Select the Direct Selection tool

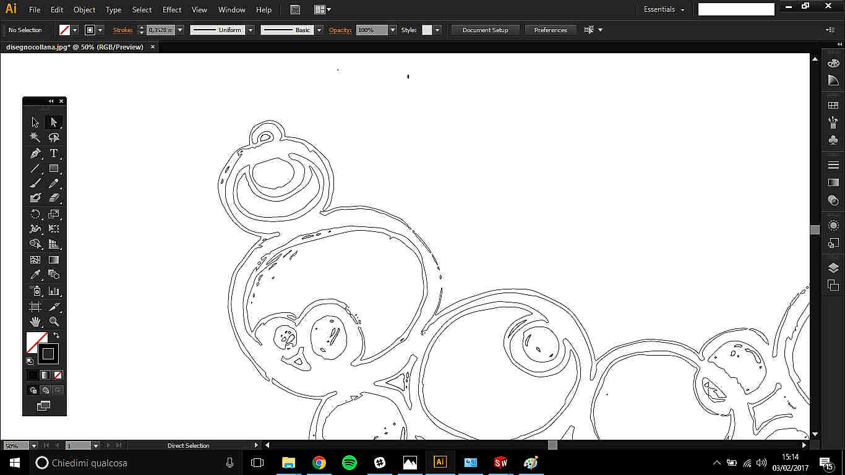(54, 122)
